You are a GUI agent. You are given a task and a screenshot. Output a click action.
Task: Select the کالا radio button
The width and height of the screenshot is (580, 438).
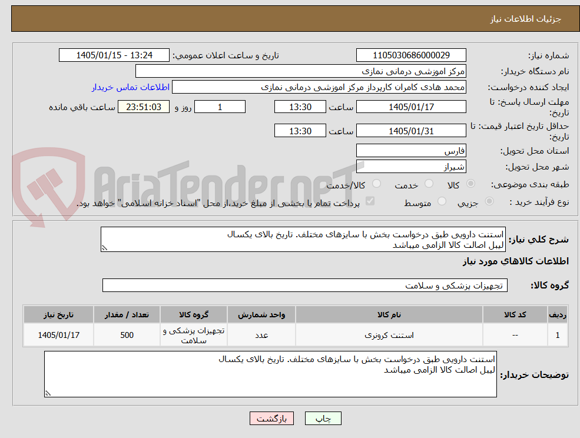pyautogui.click(x=471, y=184)
